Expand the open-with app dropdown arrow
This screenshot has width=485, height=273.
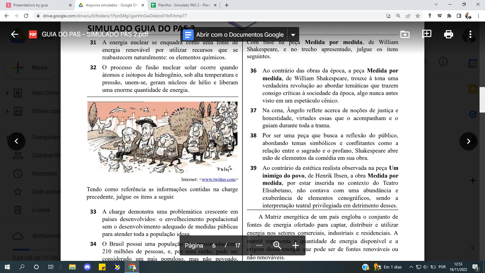pos(293,35)
